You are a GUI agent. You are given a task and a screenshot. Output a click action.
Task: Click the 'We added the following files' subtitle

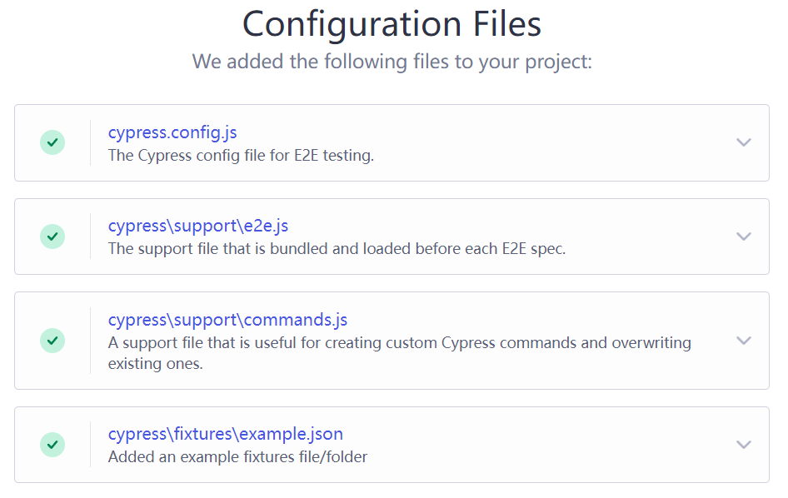(392, 62)
